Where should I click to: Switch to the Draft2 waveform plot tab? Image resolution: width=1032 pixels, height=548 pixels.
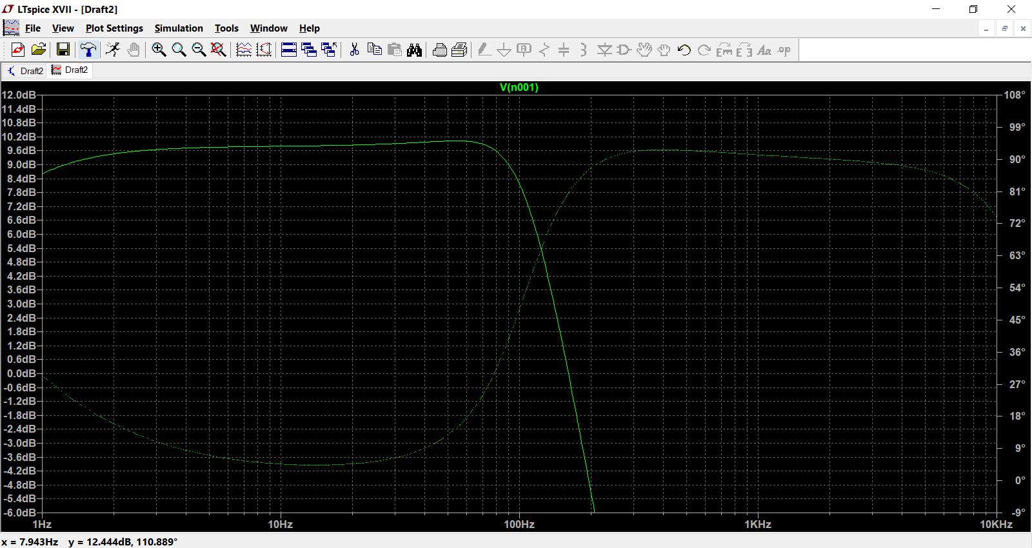tap(70, 70)
